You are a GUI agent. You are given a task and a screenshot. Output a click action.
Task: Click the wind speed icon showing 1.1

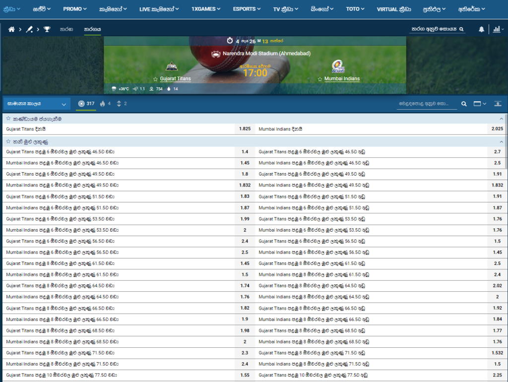[x=135, y=89]
